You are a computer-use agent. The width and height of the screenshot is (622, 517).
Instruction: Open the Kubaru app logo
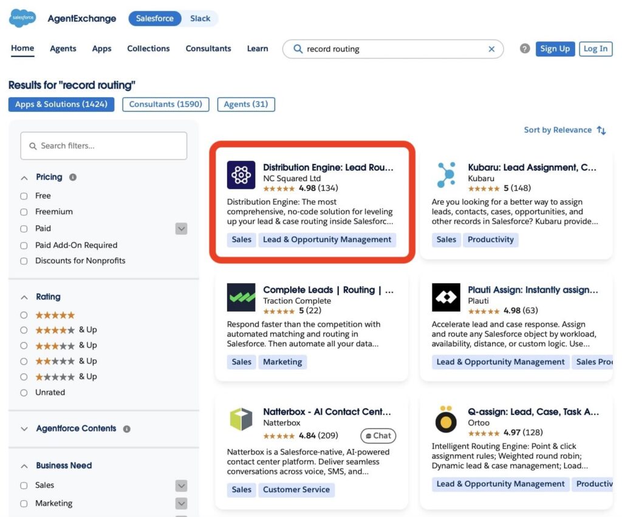446,174
